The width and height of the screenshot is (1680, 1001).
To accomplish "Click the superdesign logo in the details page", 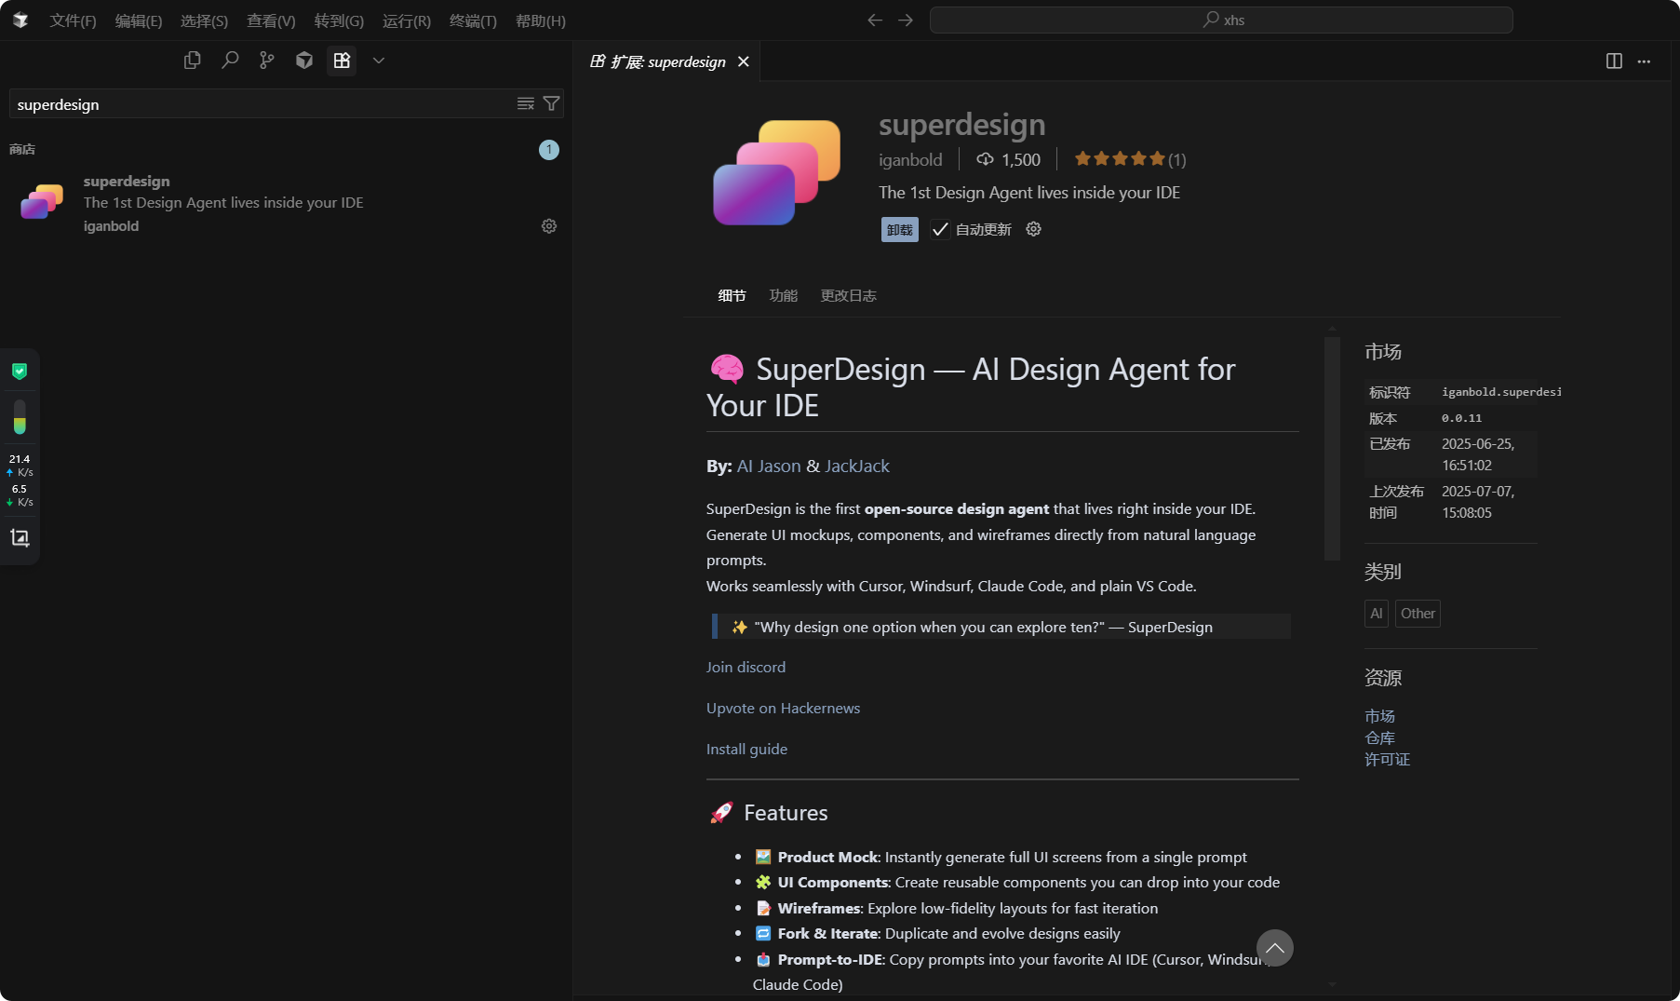I will [776, 172].
